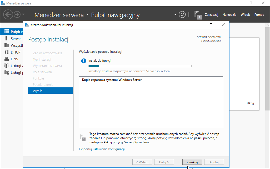Click the notification flag icon in wizard note
This screenshot has width=270, height=169.
click(83, 138)
